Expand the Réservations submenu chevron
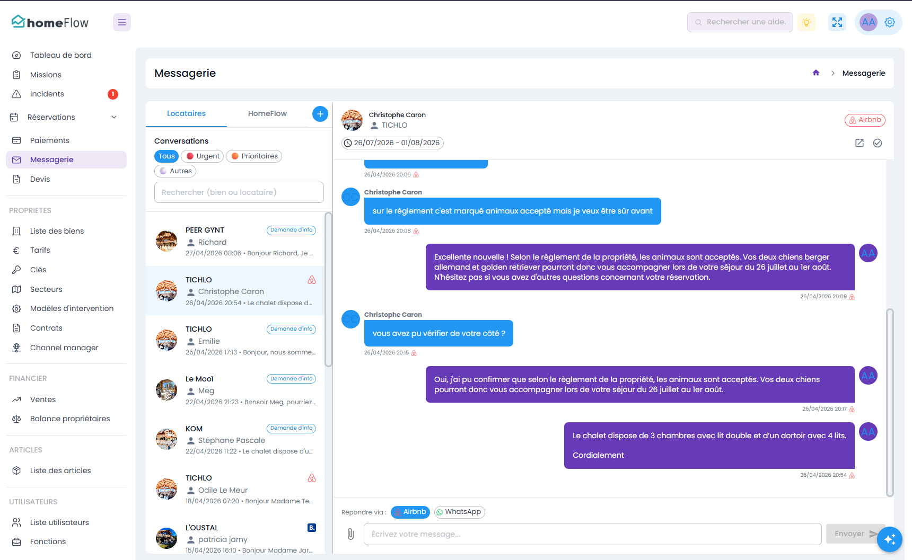 click(114, 117)
